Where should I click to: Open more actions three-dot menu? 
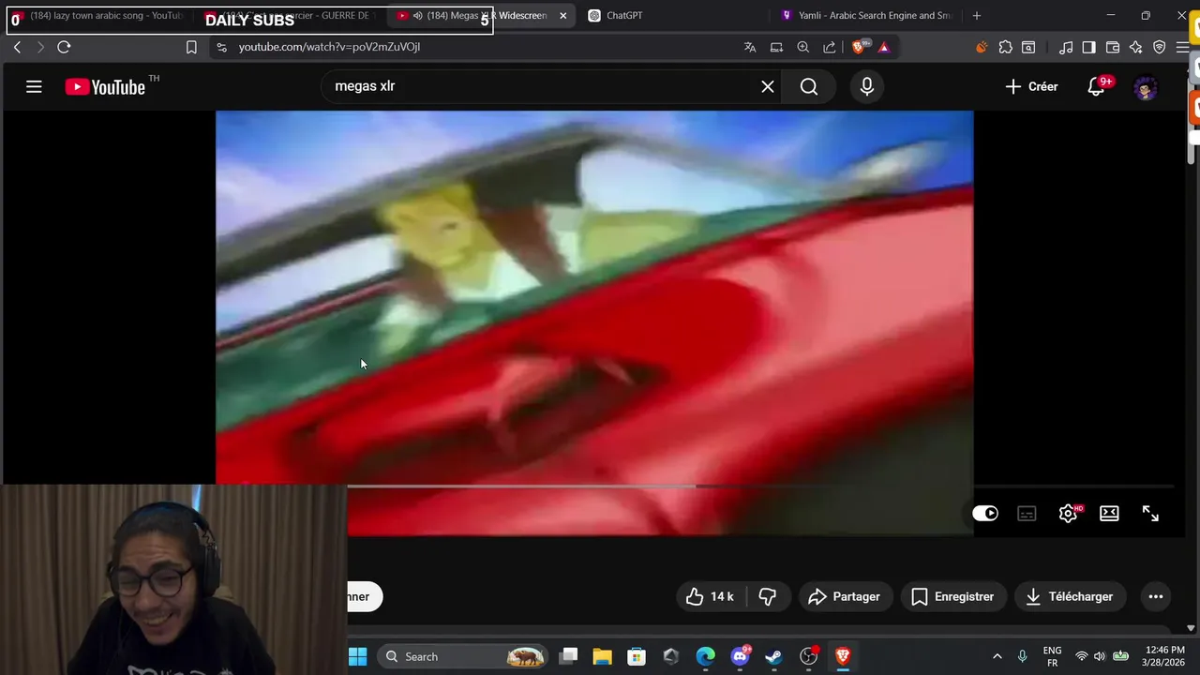coord(1156,596)
